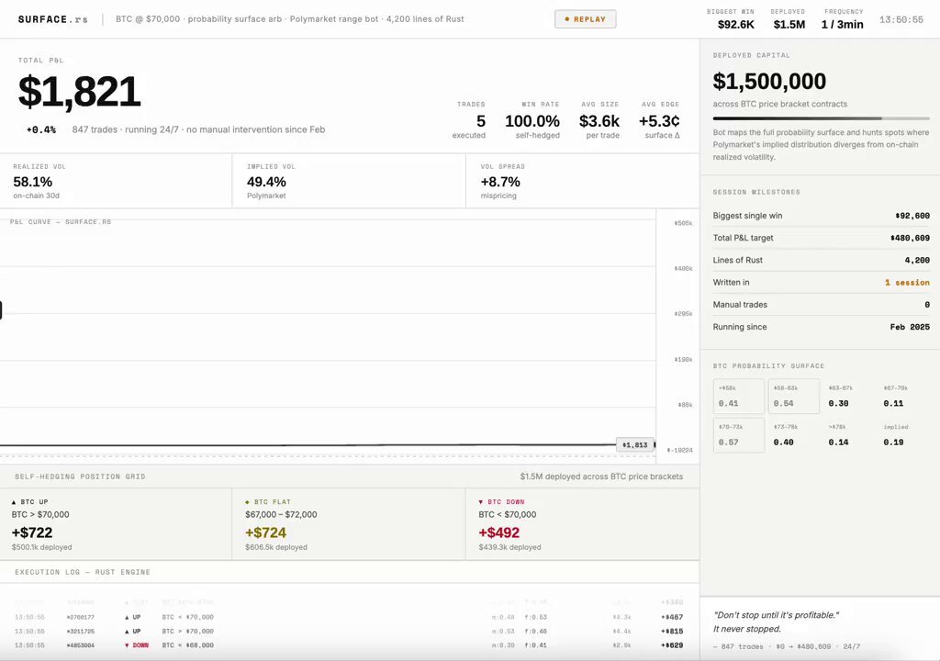Viewport: 940px width, 661px height.
Task: Click the +5.3¢ average edge value
Action: [x=659, y=121]
